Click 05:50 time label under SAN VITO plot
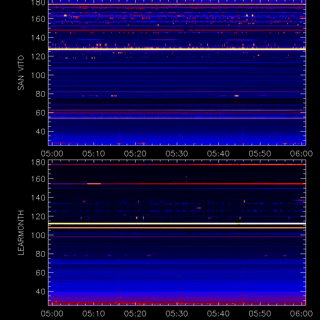320x320 pixels. [x=260, y=154]
